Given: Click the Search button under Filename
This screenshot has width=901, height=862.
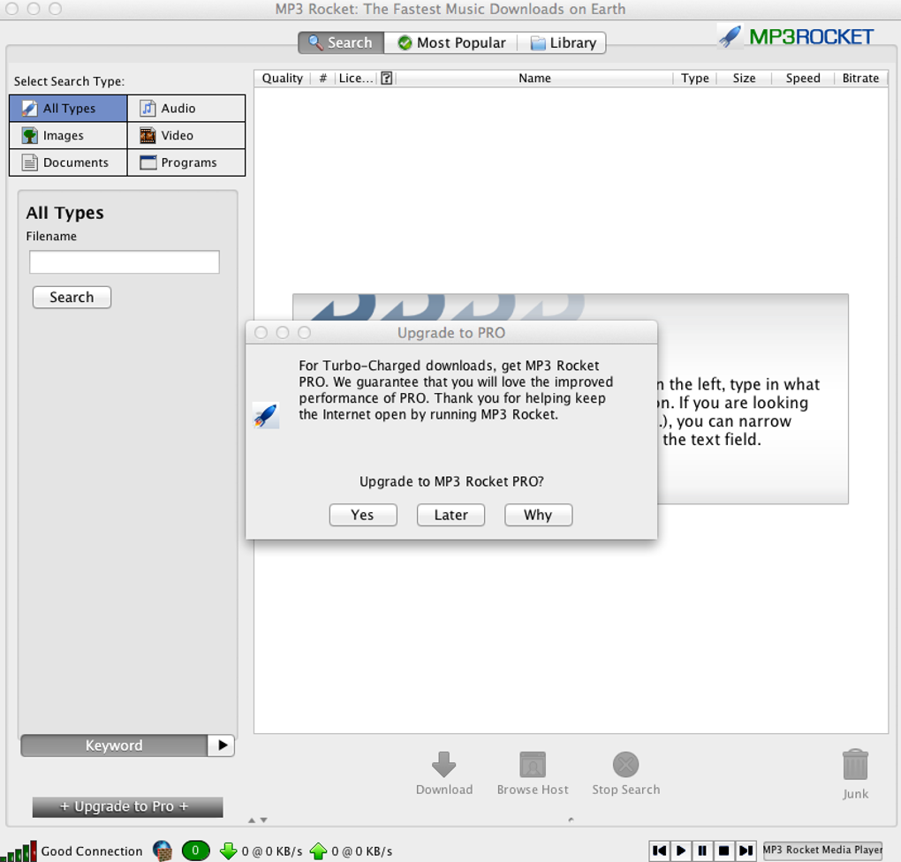Looking at the screenshot, I should pos(72,297).
